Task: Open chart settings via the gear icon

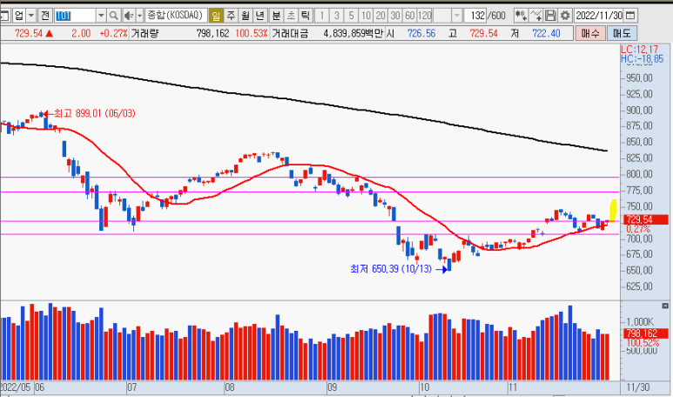Action: 565,17
